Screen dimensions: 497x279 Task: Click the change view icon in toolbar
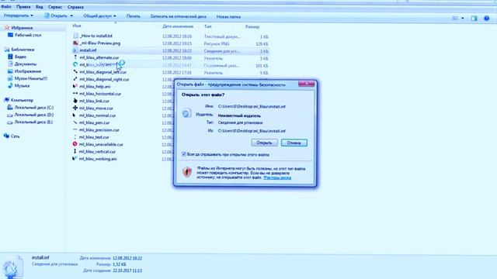click(455, 19)
